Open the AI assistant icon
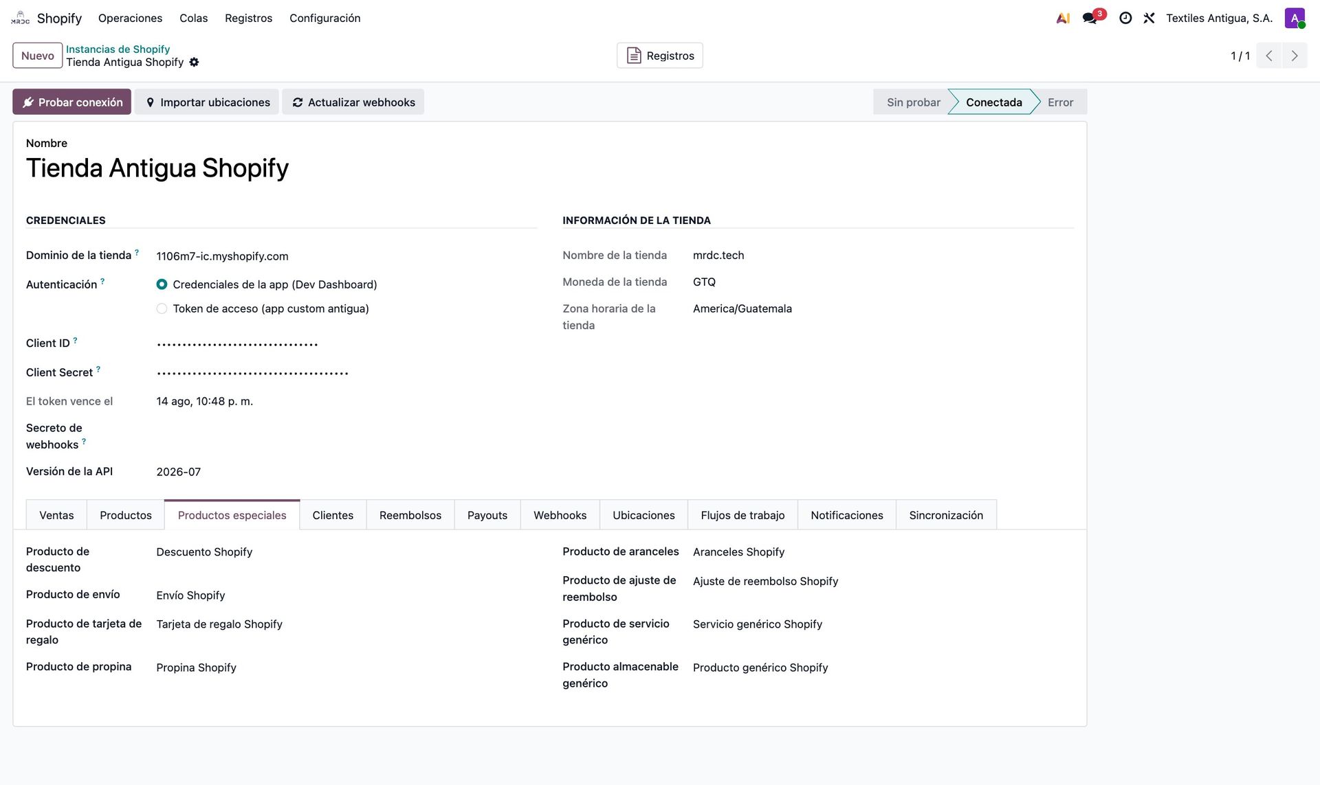Viewport: 1320px width, 785px height. [1063, 19]
